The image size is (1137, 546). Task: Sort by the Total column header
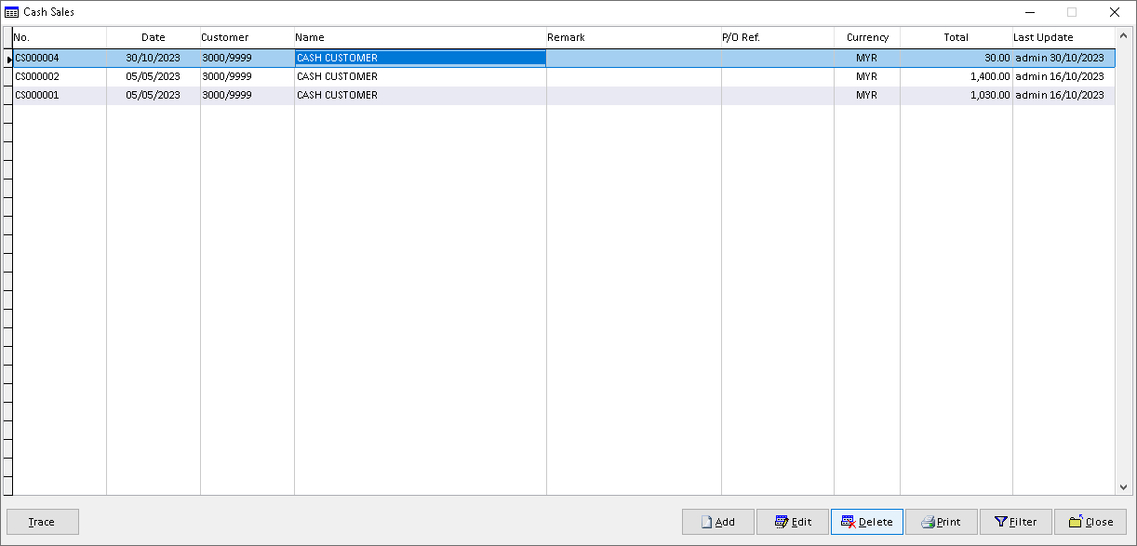(x=956, y=37)
